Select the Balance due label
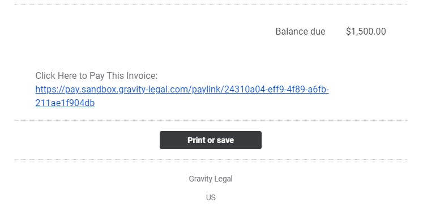This screenshot has width=427, height=211. tap(300, 31)
